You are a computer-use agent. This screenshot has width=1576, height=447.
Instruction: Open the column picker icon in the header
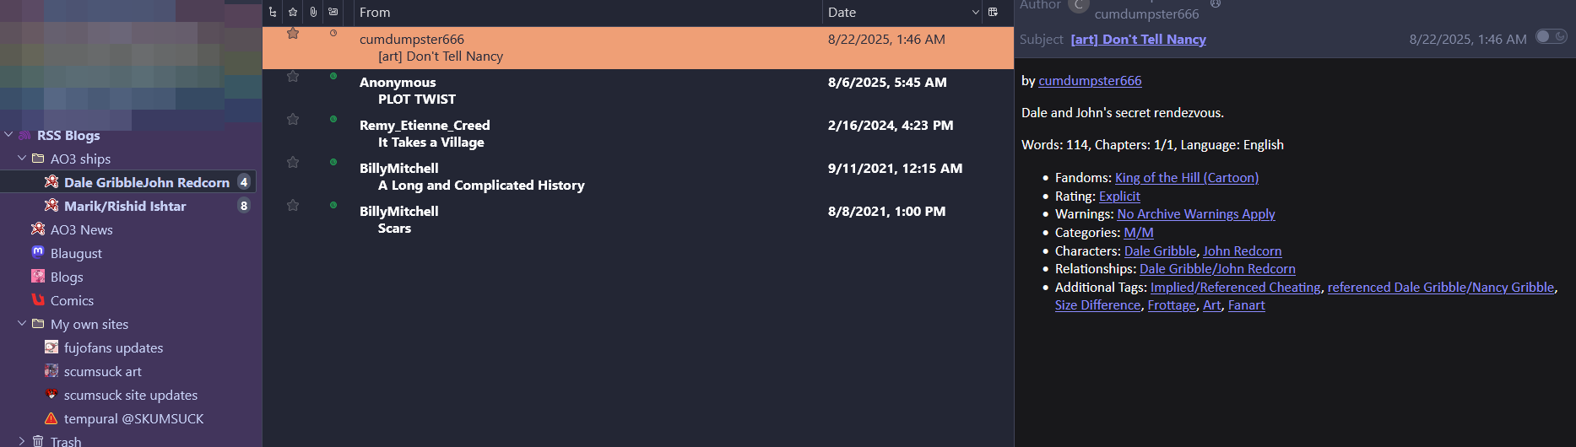click(x=993, y=12)
